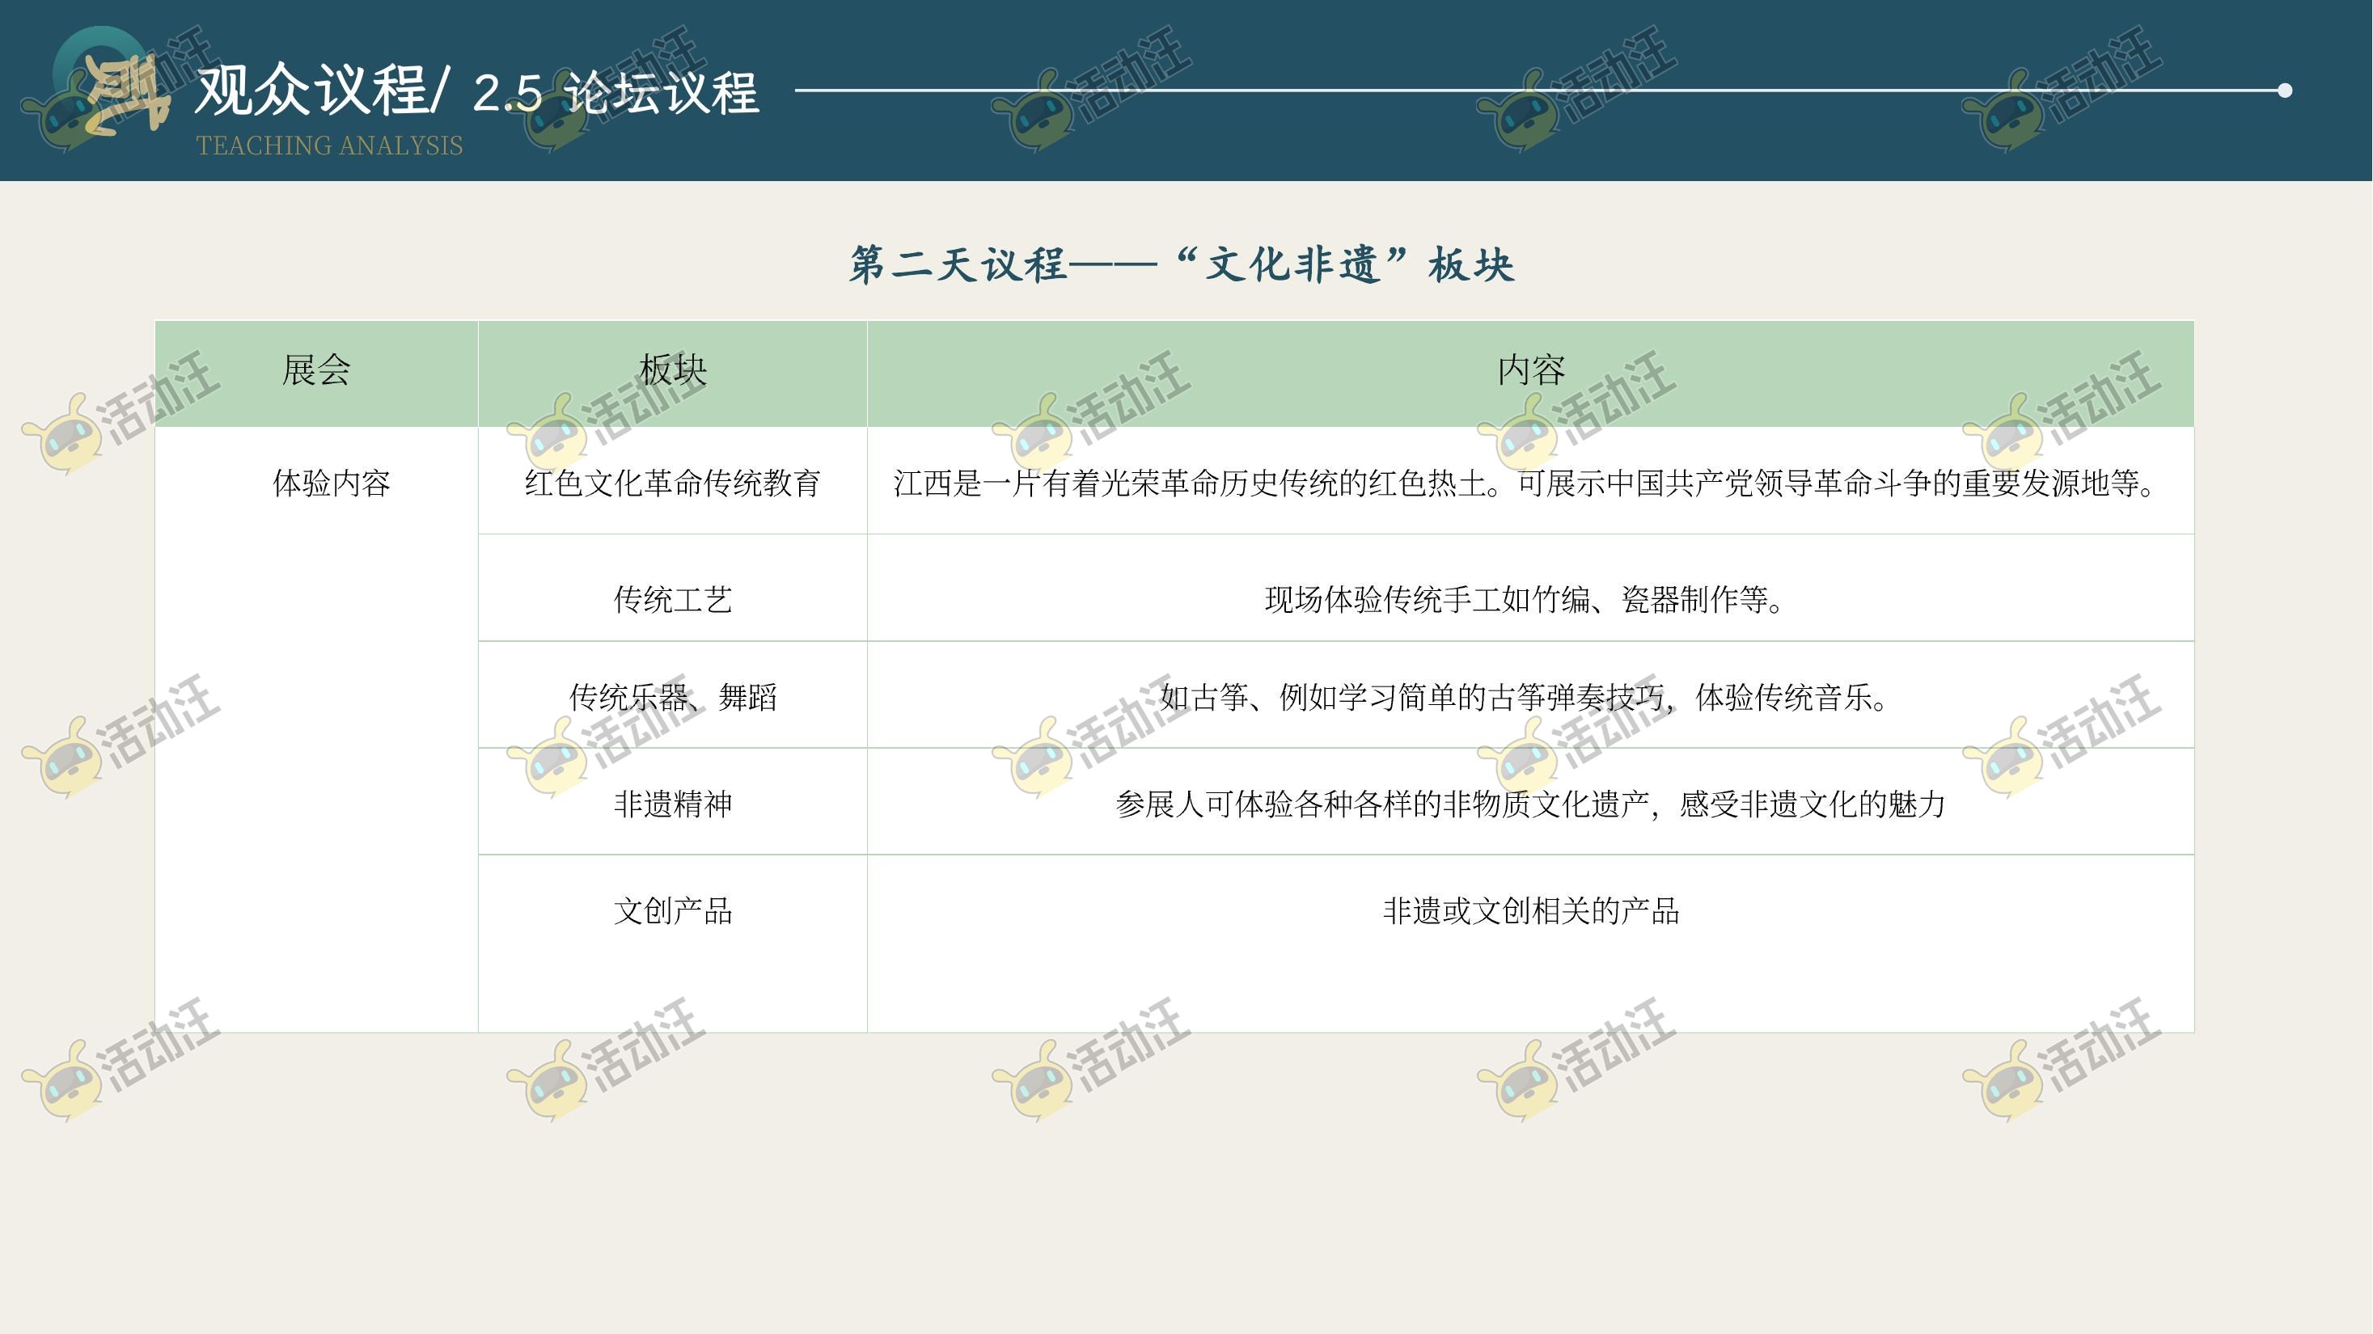
Task: Click the 如古筝 description cell
Action: tap(1525, 697)
